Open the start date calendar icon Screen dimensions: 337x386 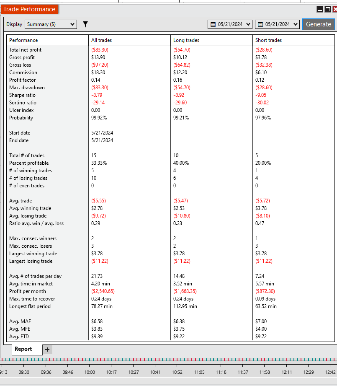213,24
